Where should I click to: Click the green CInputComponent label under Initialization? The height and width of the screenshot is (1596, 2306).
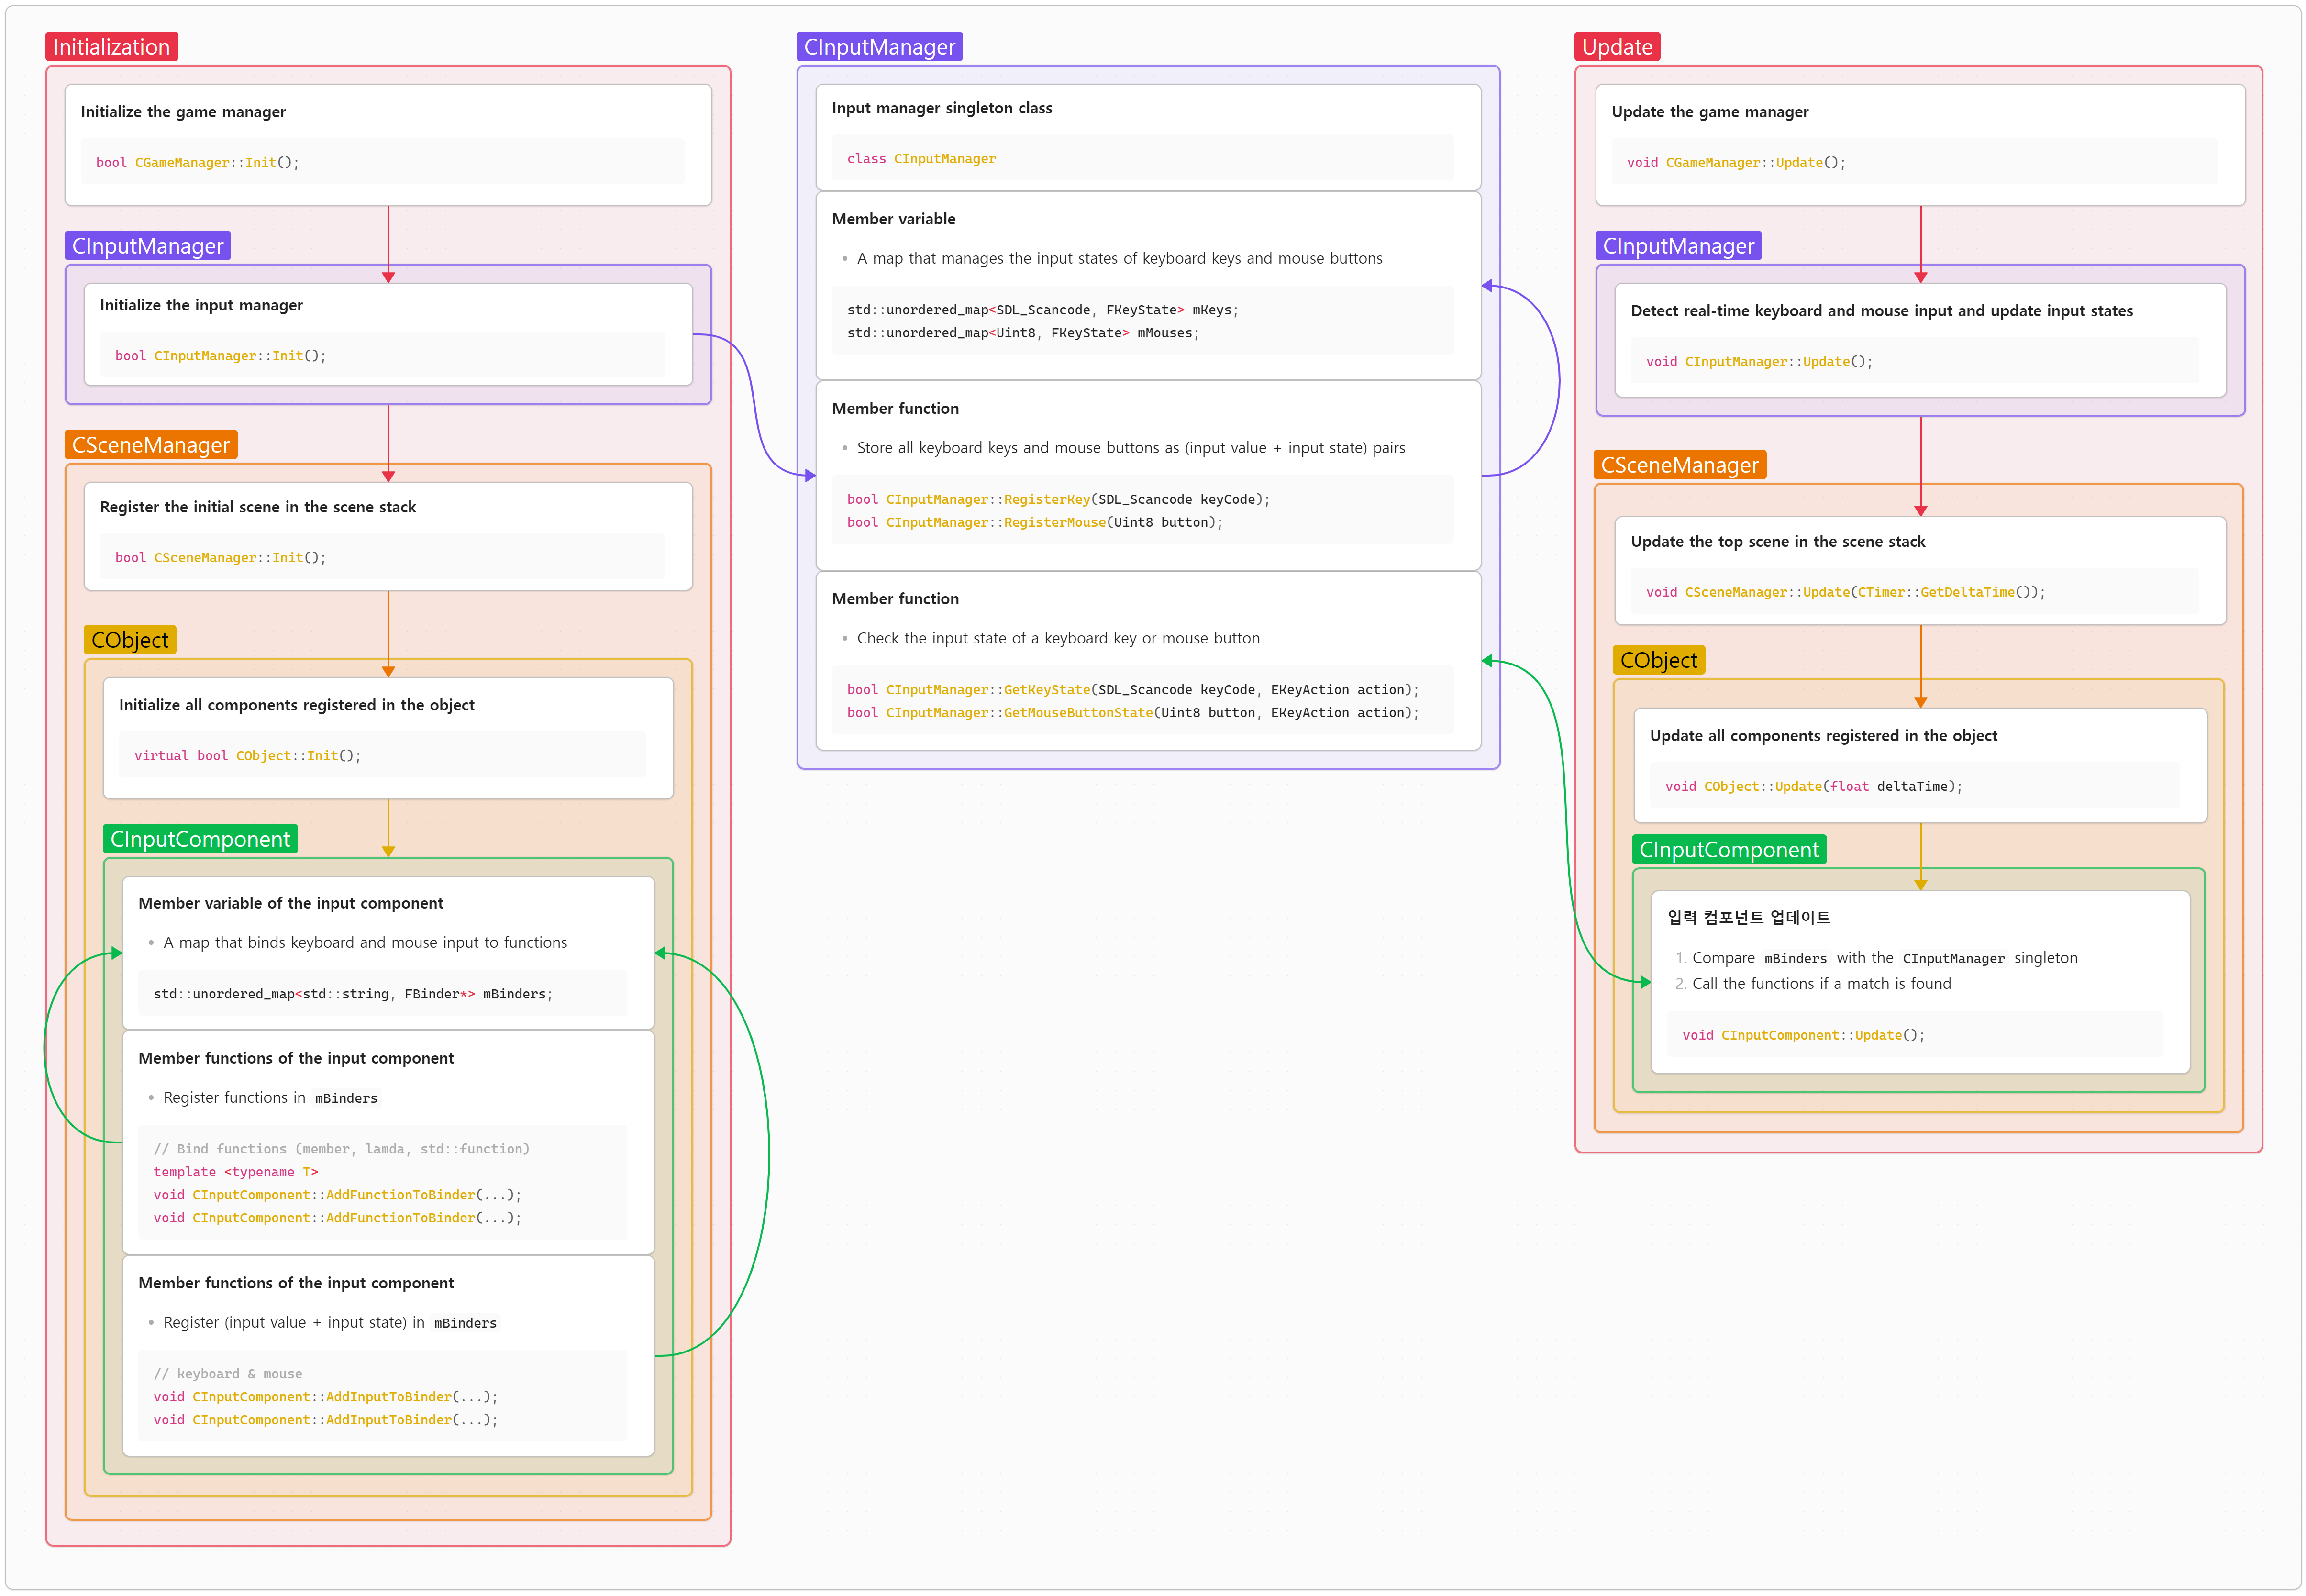200,839
